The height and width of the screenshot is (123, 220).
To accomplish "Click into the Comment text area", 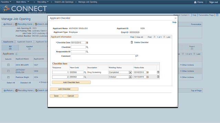I will [103, 57].
